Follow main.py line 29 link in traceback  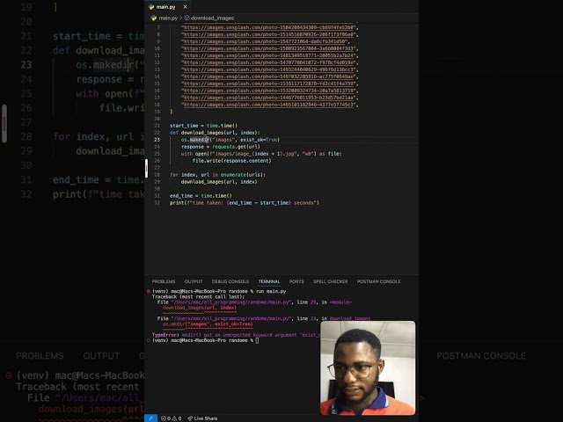(x=230, y=302)
